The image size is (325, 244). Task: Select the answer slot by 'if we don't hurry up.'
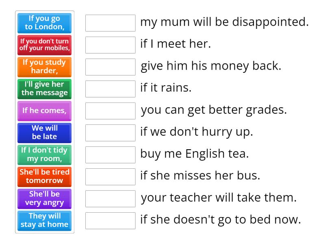pyautogui.click(x=110, y=133)
